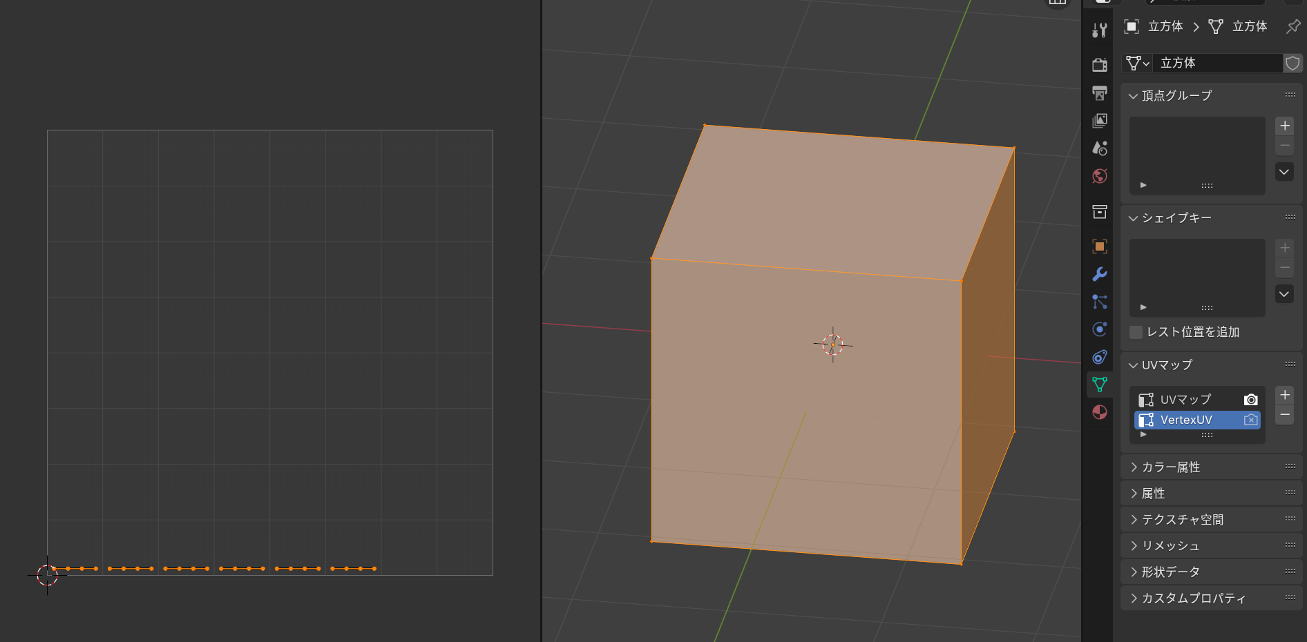Open the Scene properties tab

[1100, 148]
